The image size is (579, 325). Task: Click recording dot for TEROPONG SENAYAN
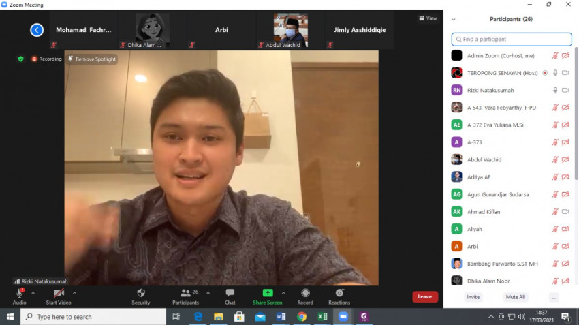(545, 73)
